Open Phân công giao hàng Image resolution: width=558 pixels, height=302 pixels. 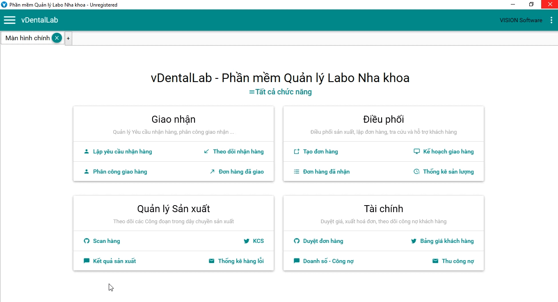click(120, 172)
